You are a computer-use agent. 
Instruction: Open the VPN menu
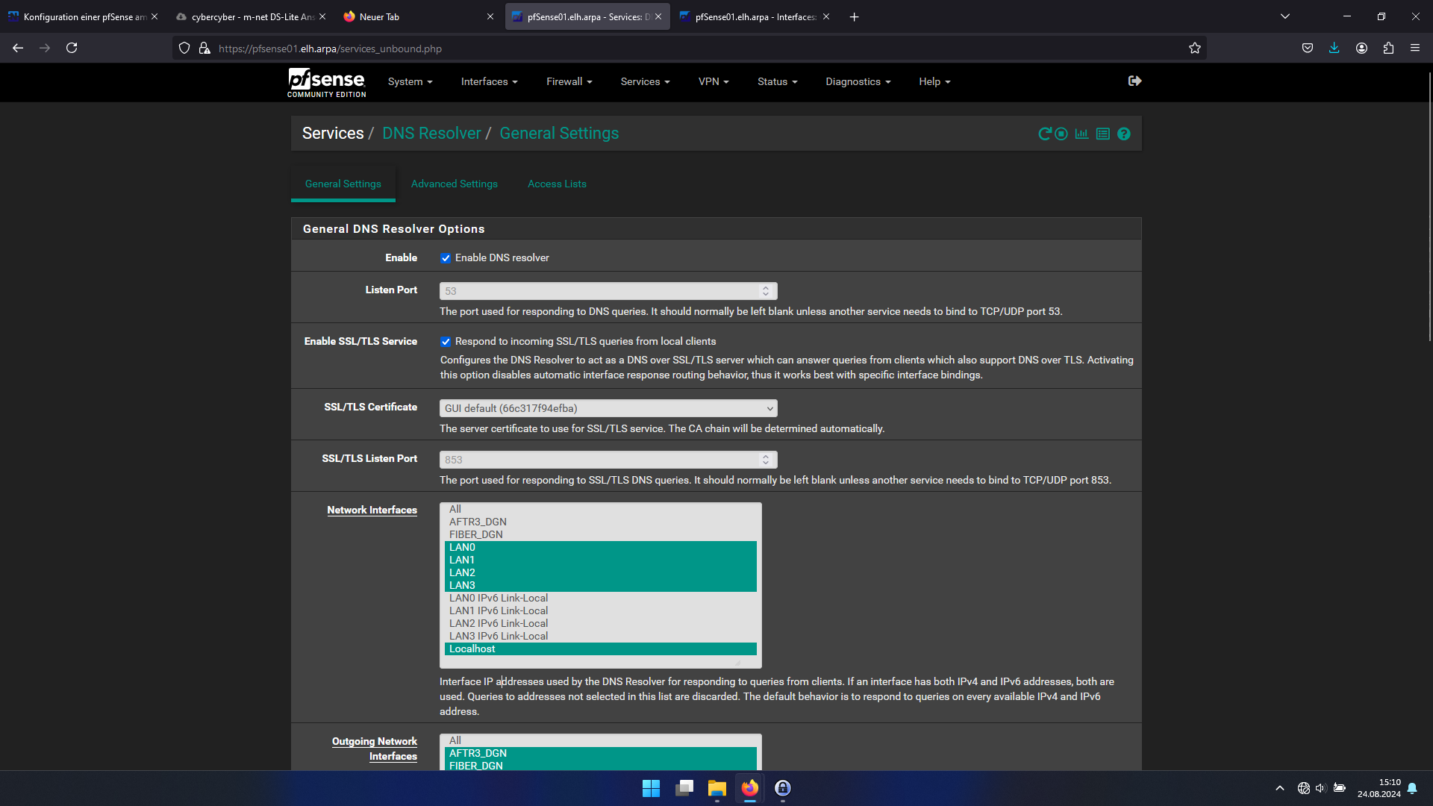point(714,82)
